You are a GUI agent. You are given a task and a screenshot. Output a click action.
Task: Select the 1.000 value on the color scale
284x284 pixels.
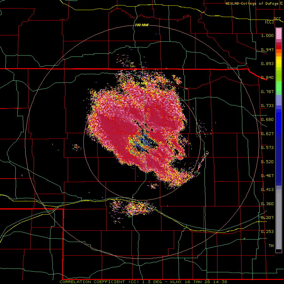(x=267, y=35)
